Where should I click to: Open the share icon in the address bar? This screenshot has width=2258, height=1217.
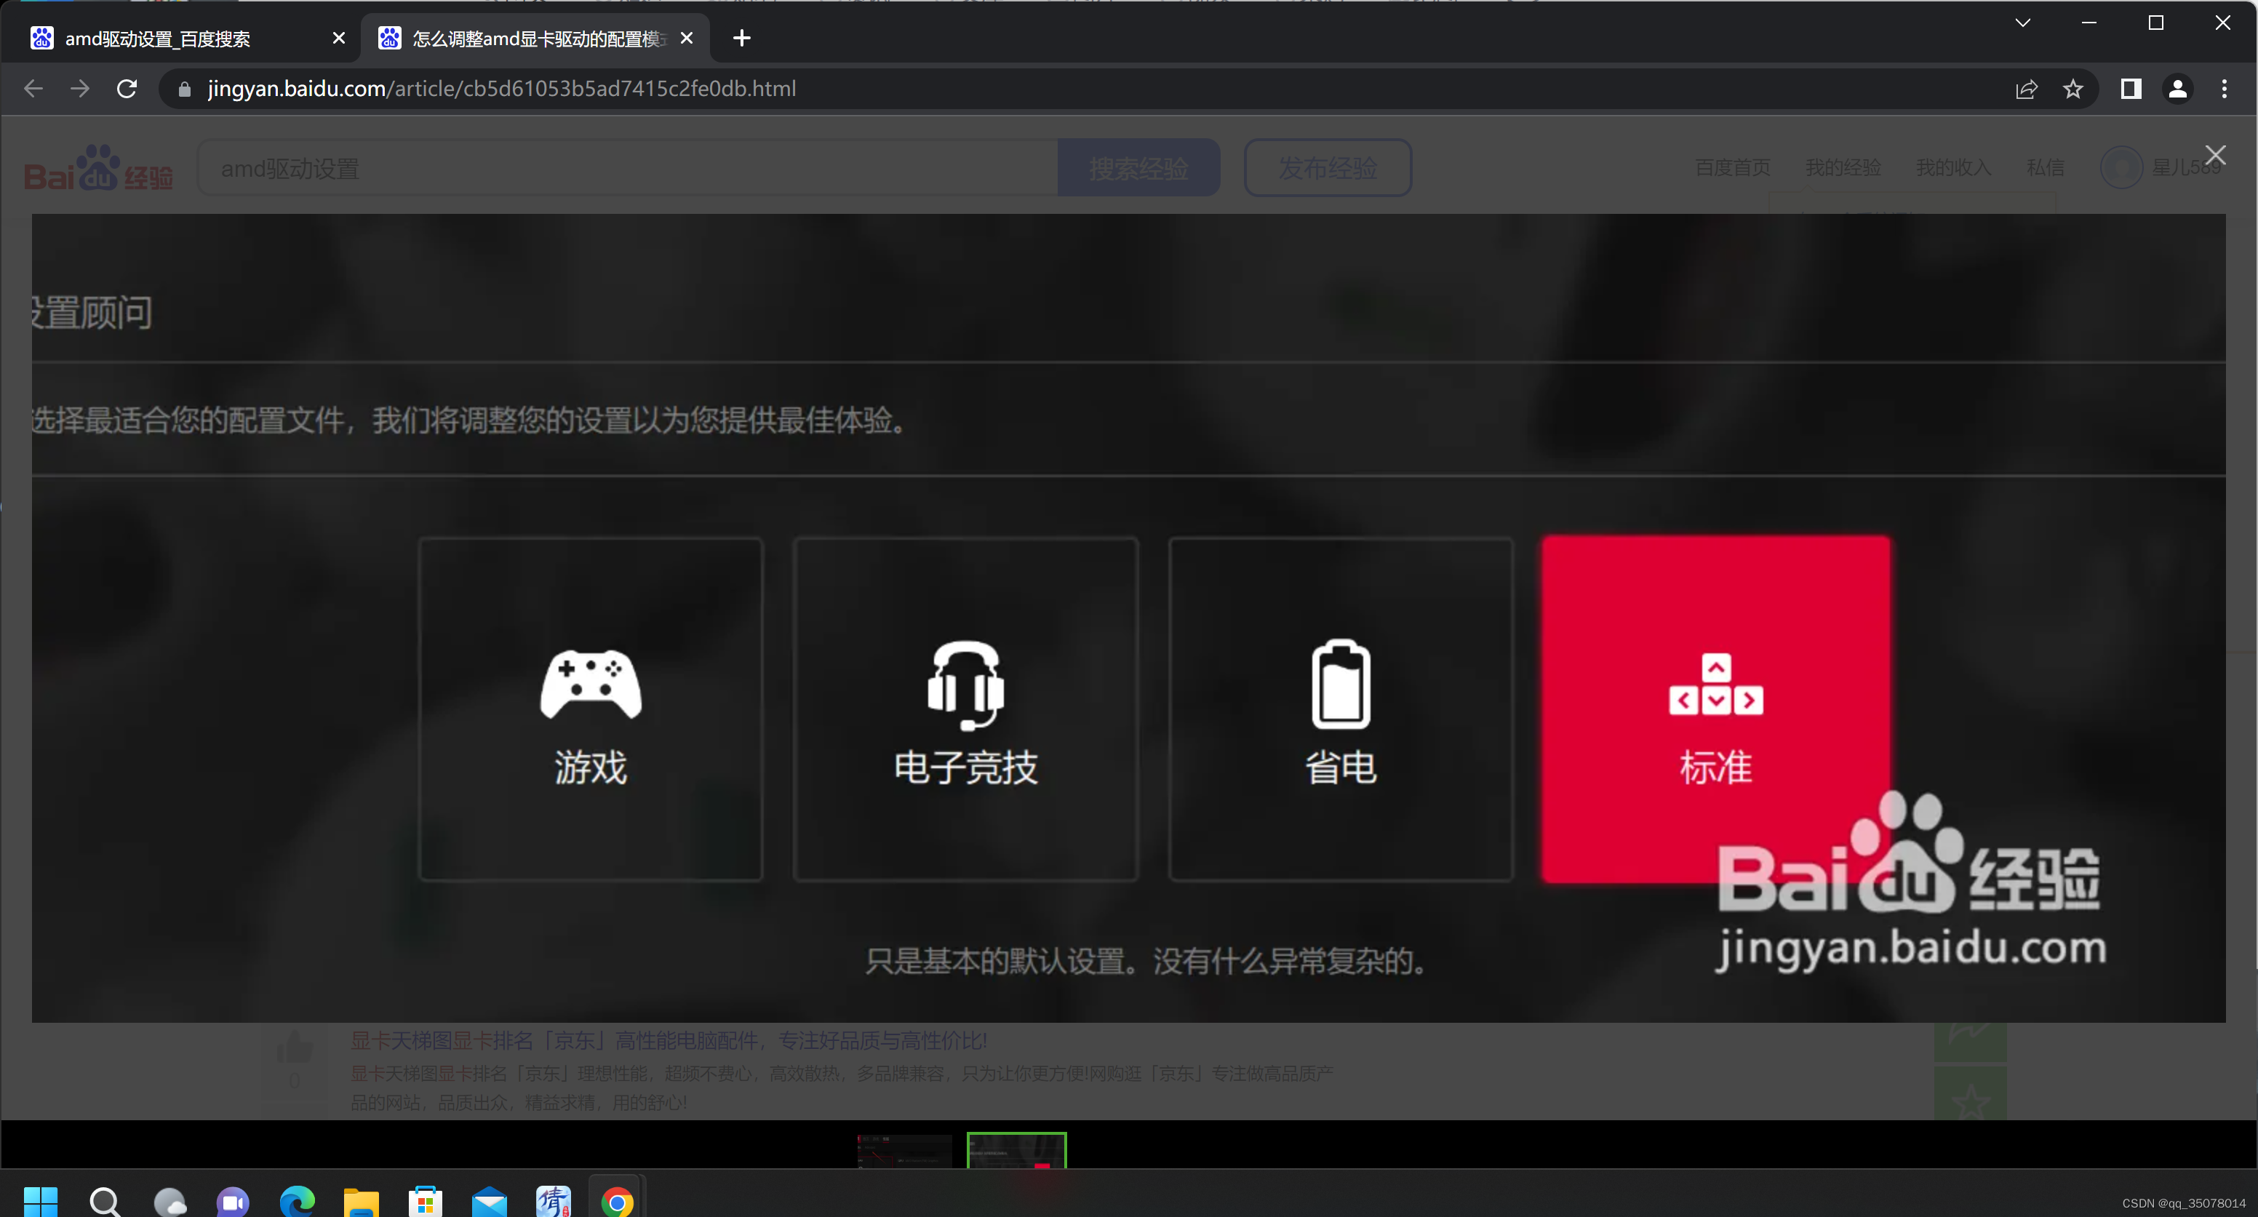(x=2027, y=89)
